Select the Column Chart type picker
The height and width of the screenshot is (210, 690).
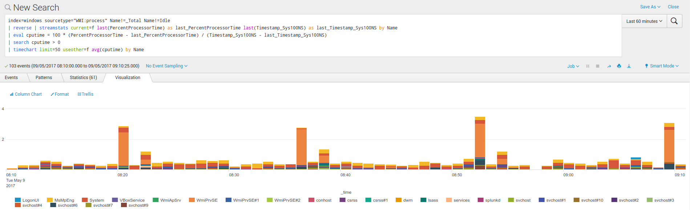tap(26, 94)
